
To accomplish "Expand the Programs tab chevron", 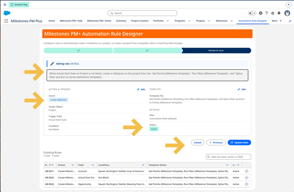I will tap(189, 21).
